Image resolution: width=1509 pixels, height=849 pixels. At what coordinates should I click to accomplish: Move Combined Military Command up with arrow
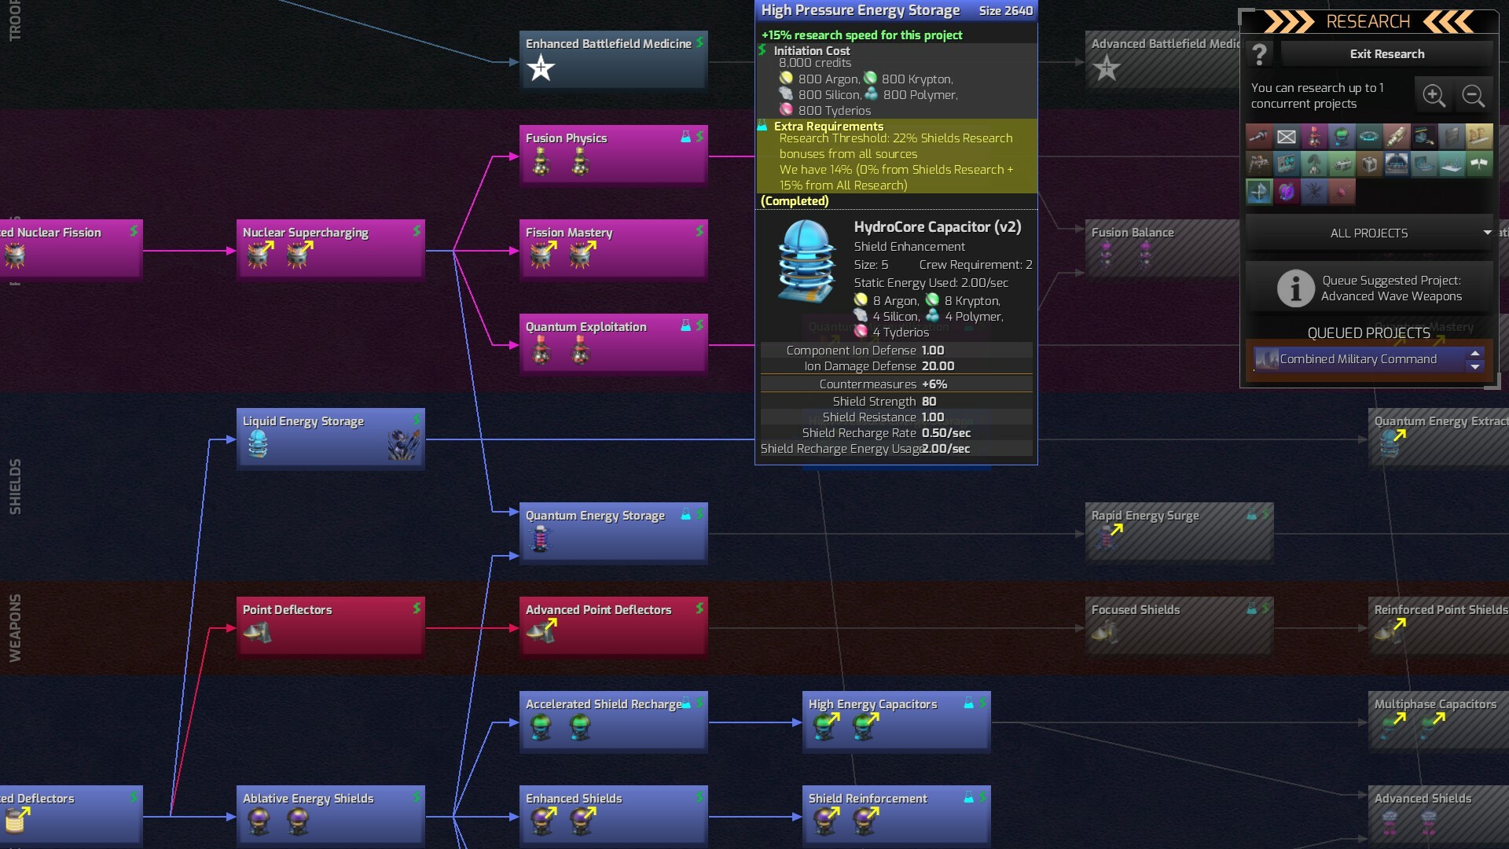1476,355
